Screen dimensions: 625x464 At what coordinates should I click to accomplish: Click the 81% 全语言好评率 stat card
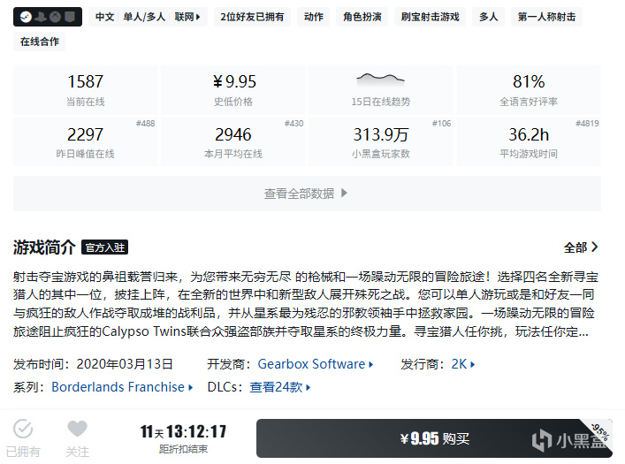pos(529,89)
